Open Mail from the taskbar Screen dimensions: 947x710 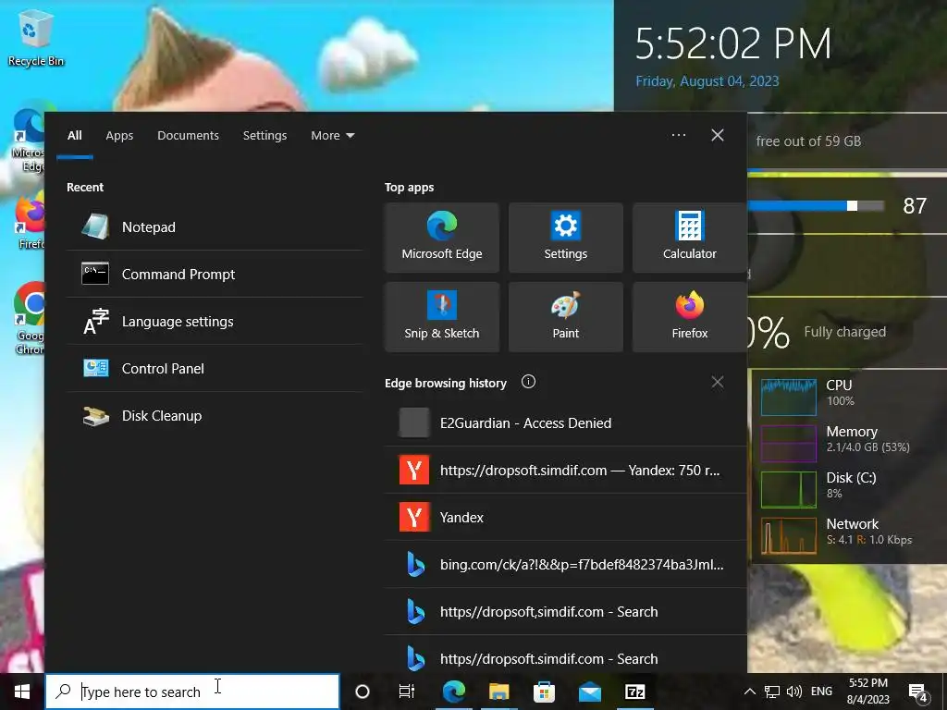point(589,692)
